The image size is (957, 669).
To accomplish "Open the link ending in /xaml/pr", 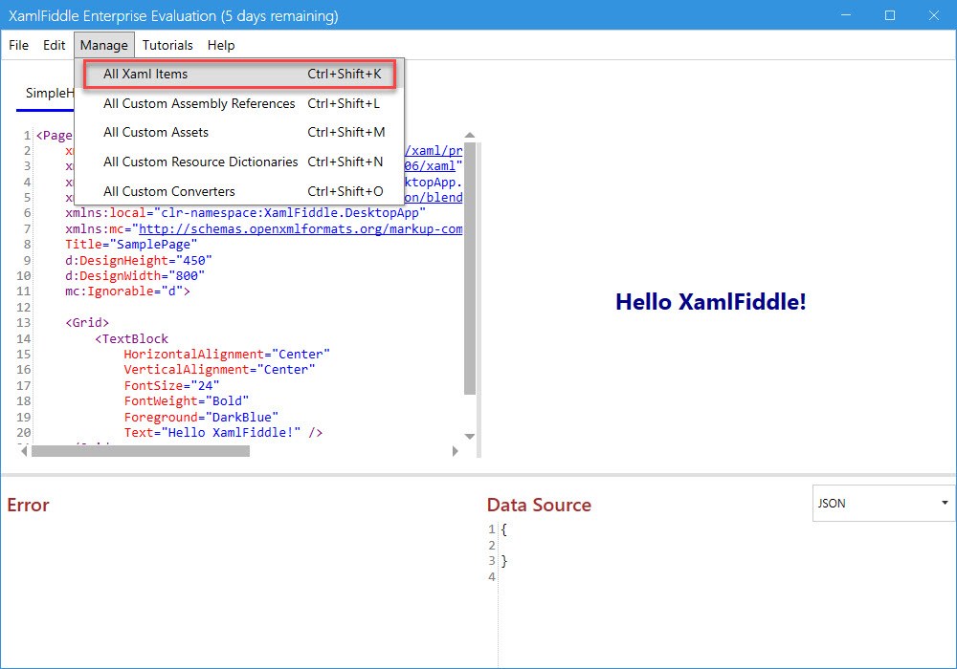I will 434,150.
